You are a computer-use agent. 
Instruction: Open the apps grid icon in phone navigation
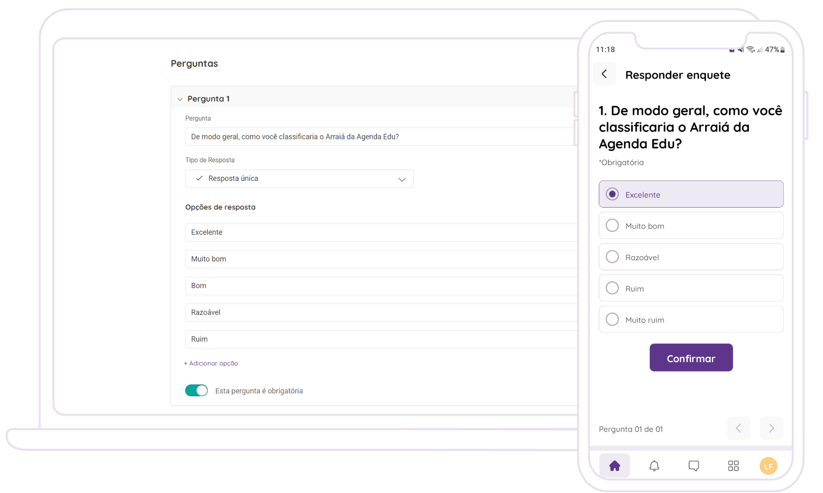click(x=733, y=465)
